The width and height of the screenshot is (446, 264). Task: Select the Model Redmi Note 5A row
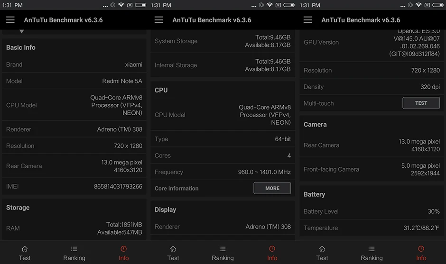click(x=74, y=81)
